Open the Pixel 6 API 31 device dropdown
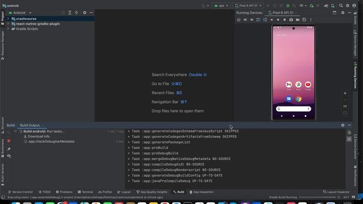Viewport: 363px width, 204px height. click(248, 6)
